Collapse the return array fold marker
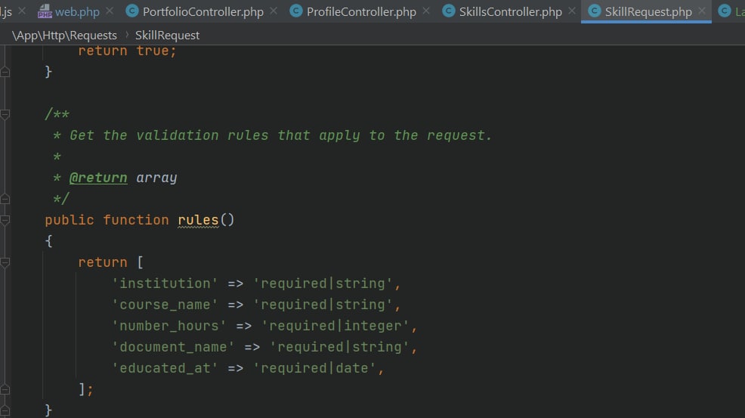This screenshot has height=418, width=745. point(5,262)
